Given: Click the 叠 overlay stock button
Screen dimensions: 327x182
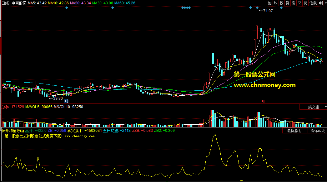Looking at the screenshot, I should coord(287,3).
